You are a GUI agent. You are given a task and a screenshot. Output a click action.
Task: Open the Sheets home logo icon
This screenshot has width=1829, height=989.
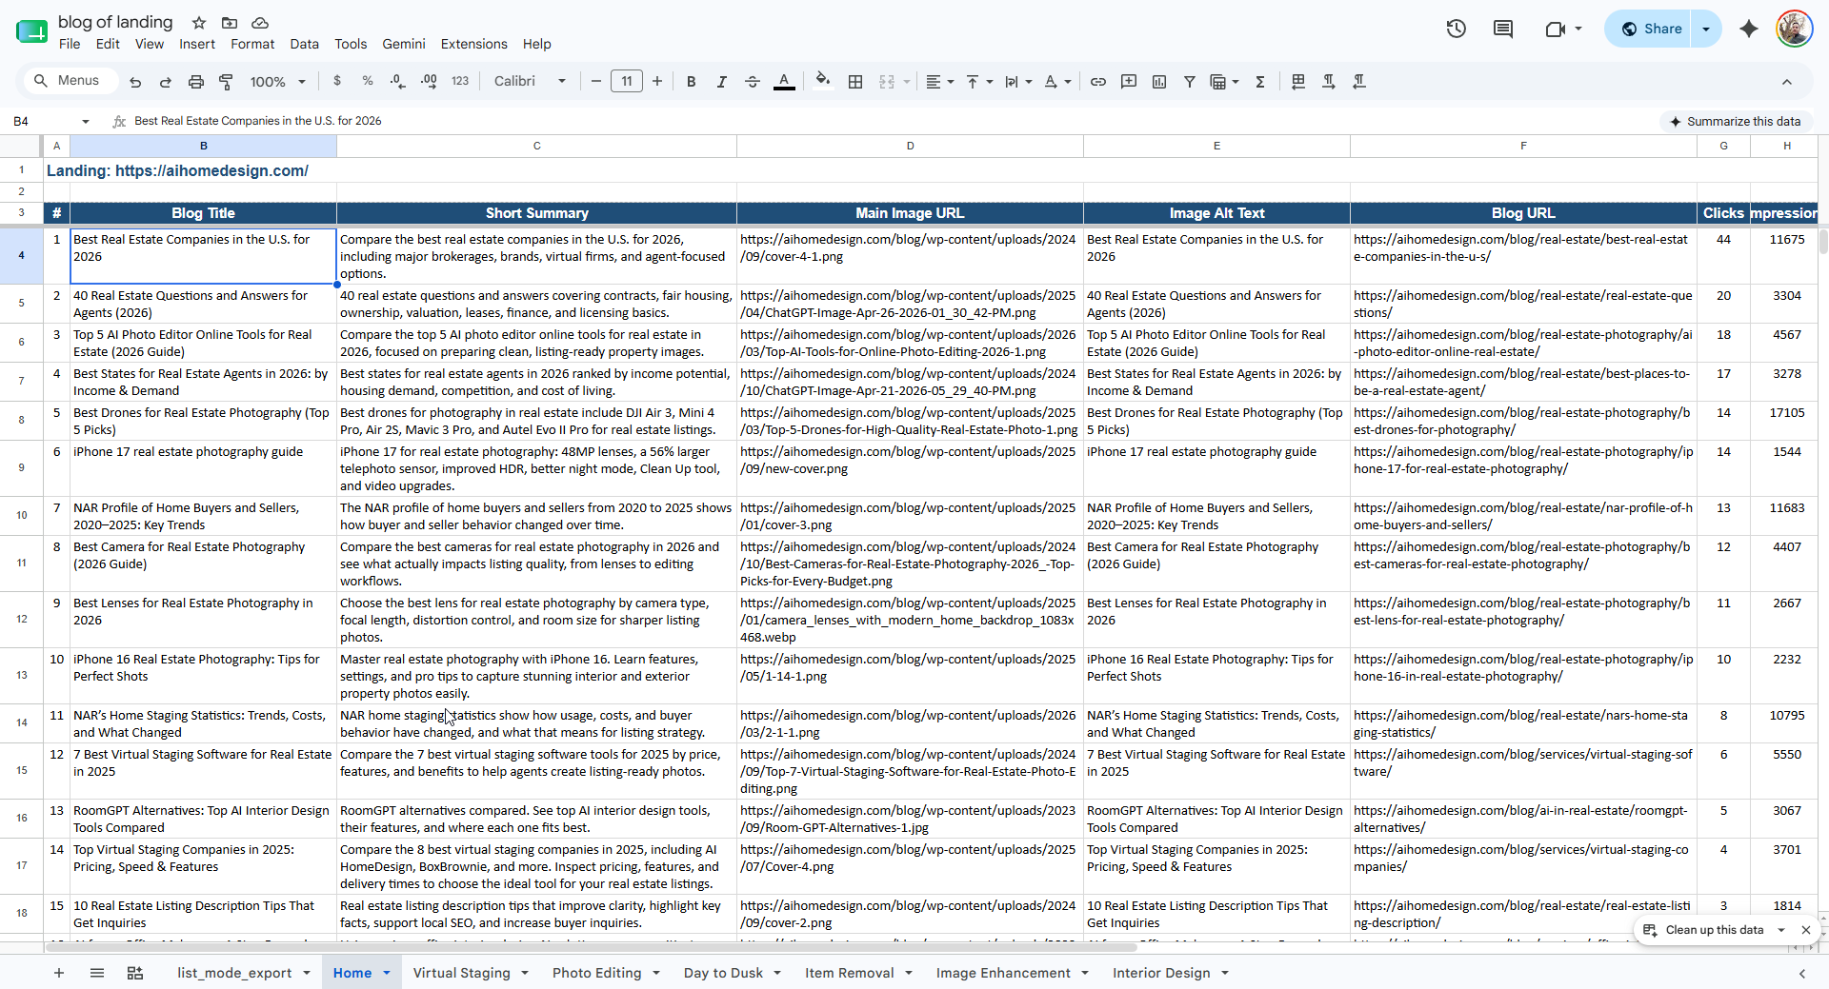click(30, 31)
